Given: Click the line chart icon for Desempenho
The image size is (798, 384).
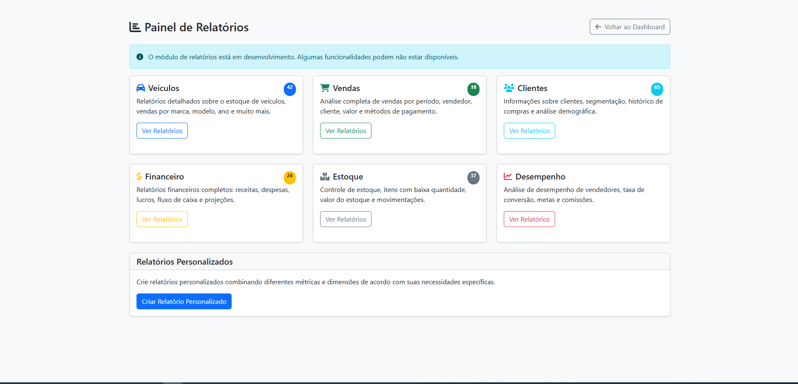Looking at the screenshot, I should [508, 177].
